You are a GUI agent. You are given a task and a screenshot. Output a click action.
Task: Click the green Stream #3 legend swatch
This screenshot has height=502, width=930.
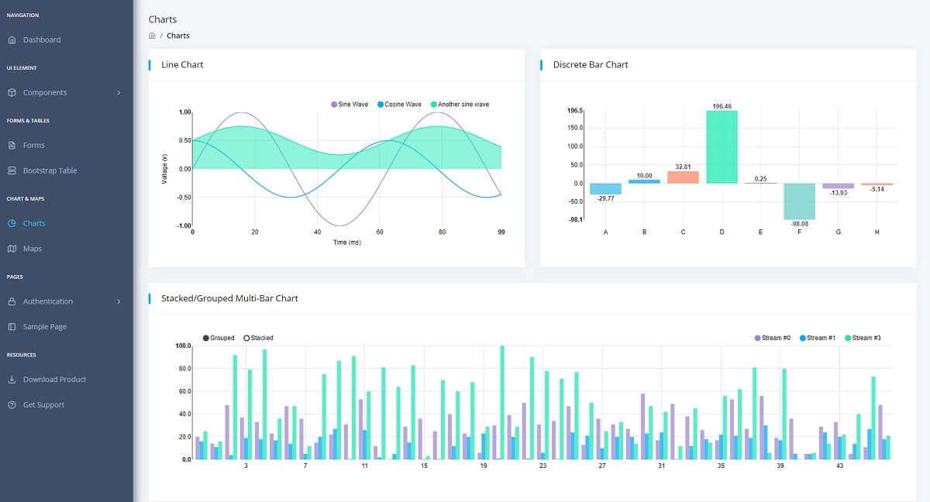pyautogui.click(x=847, y=338)
